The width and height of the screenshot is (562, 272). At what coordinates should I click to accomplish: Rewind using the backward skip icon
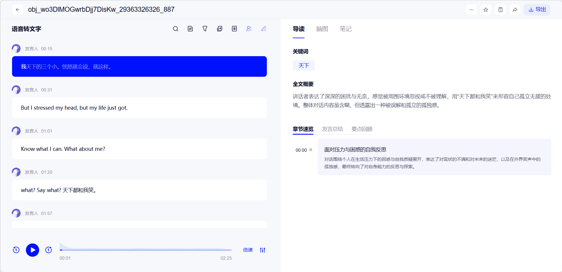[x=16, y=250]
